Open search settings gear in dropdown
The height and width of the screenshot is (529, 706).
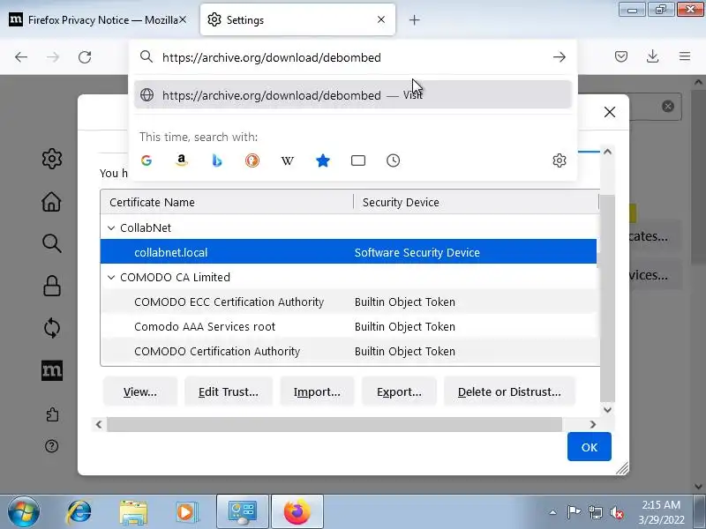coord(560,160)
